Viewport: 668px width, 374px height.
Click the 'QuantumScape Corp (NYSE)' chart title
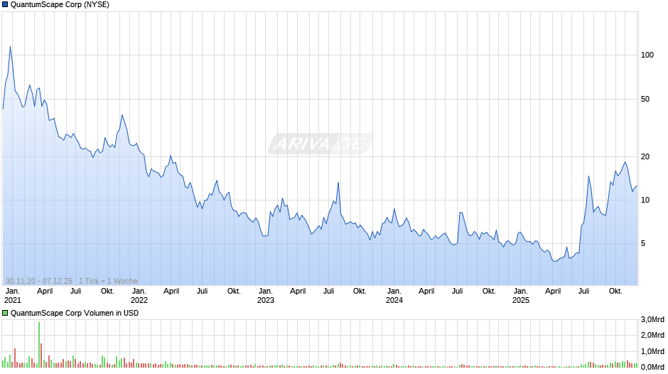[x=60, y=5]
